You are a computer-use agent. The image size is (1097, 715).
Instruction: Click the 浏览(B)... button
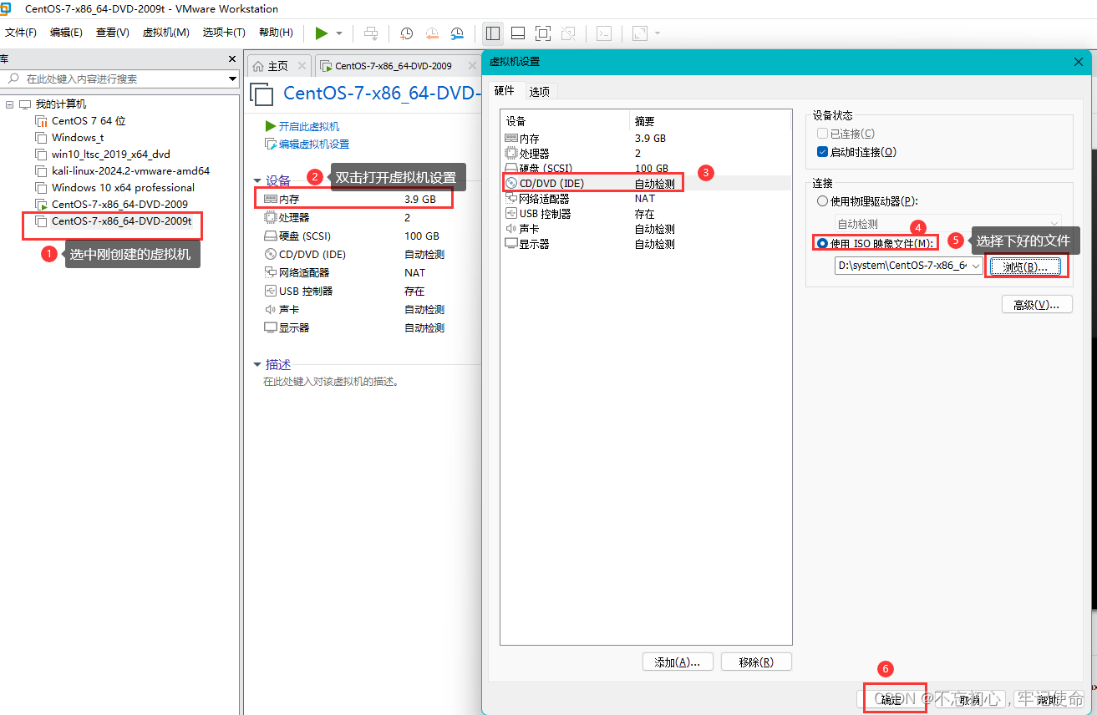pyautogui.click(x=1025, y=266)
